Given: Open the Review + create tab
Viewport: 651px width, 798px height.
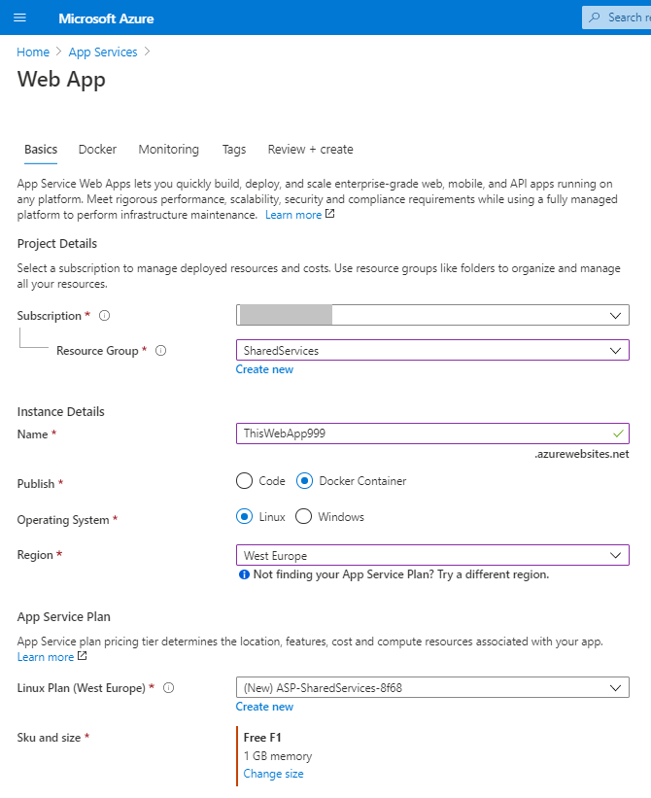Looking at the screenshot, I should 310,150.
